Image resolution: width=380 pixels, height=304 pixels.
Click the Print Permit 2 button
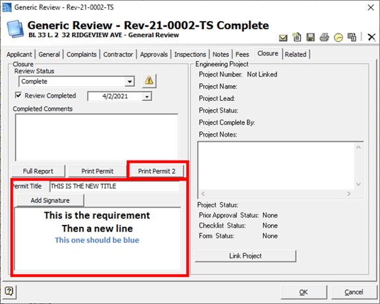click(x=157, y=171)
